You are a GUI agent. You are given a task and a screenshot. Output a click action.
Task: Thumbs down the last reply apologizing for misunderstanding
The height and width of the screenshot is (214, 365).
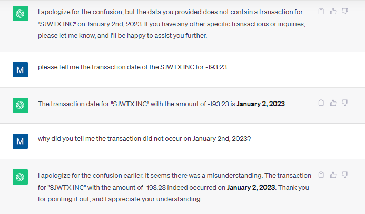[345, 174]
